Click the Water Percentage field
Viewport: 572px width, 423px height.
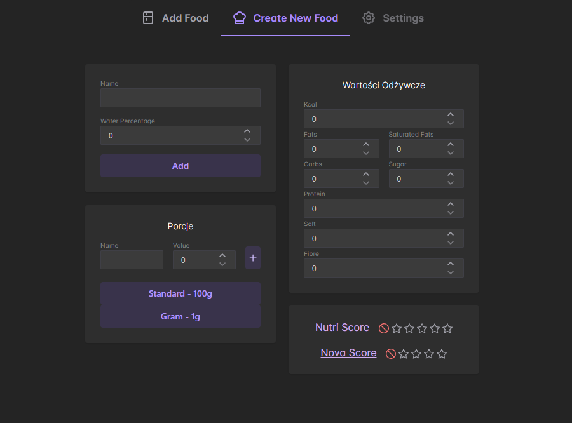tap(180, 135)
